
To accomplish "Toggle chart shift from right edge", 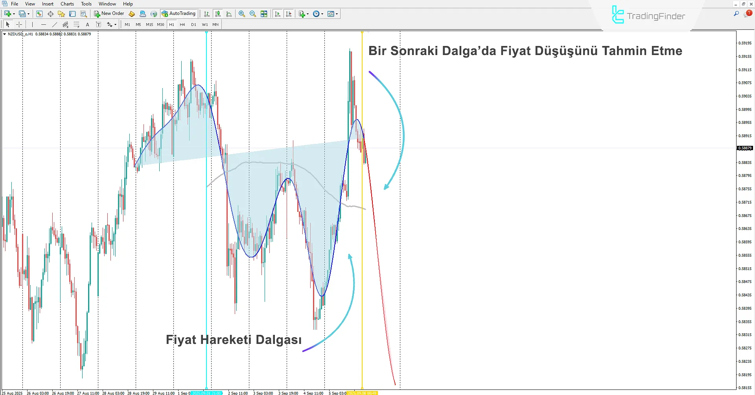I will [289, 14].
